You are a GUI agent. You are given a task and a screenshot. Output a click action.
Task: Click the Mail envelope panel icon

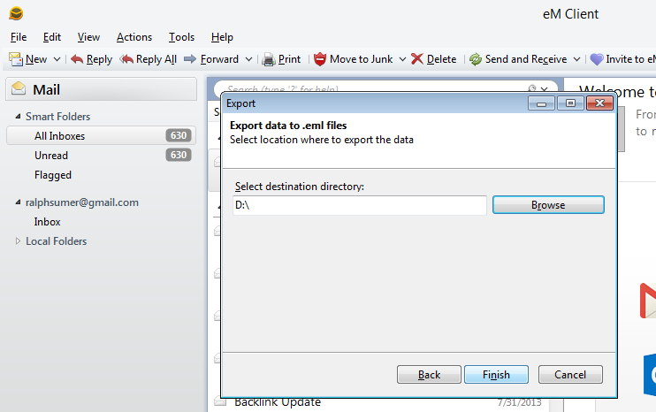point(19,88)
